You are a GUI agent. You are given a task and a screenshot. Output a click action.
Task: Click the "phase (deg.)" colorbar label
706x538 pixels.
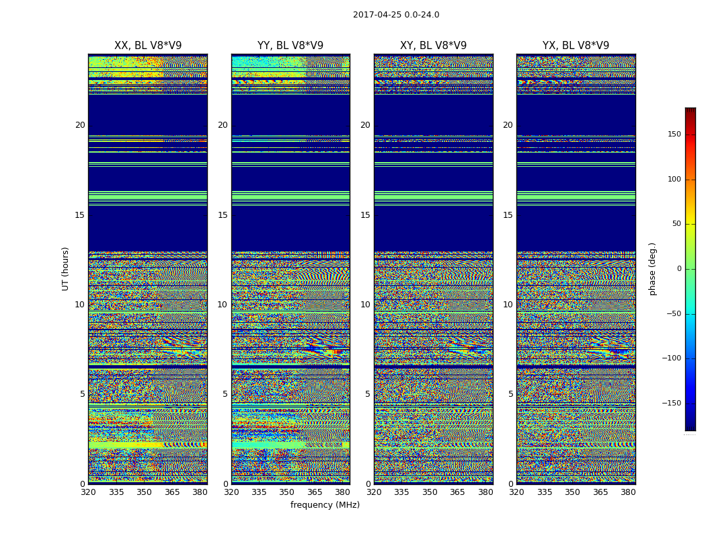pos(652,269)
